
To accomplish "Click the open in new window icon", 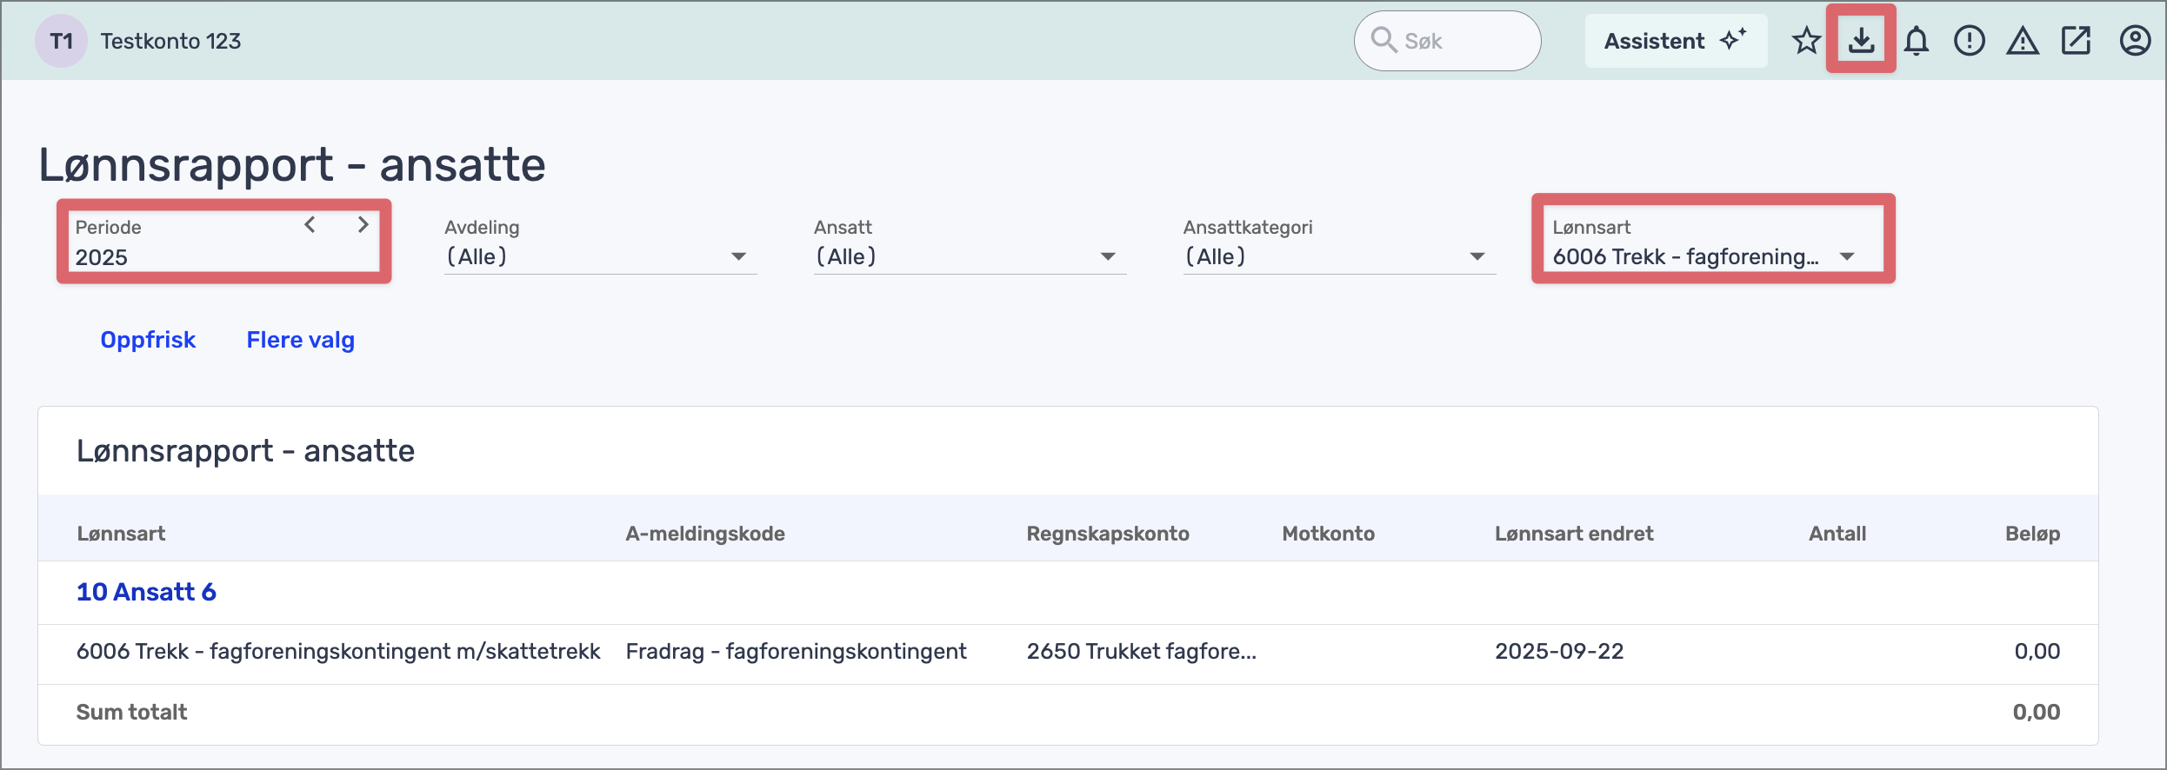I will click(x=2077, y=41).
